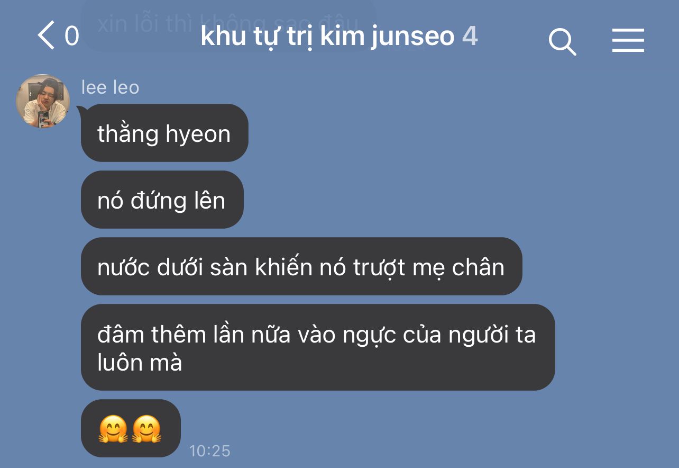Tap the unread count 0 beside back arrow
Screen dimensions: 679x468
(x=71, y=37)
